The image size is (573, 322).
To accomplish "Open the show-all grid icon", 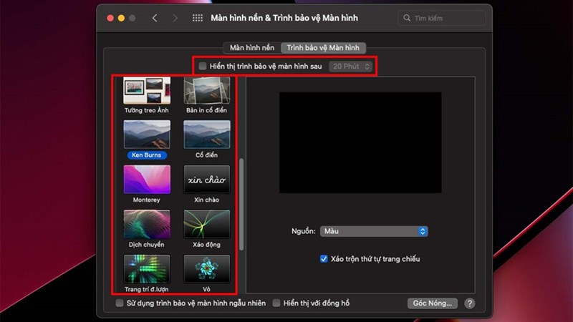I will (198, 18).
